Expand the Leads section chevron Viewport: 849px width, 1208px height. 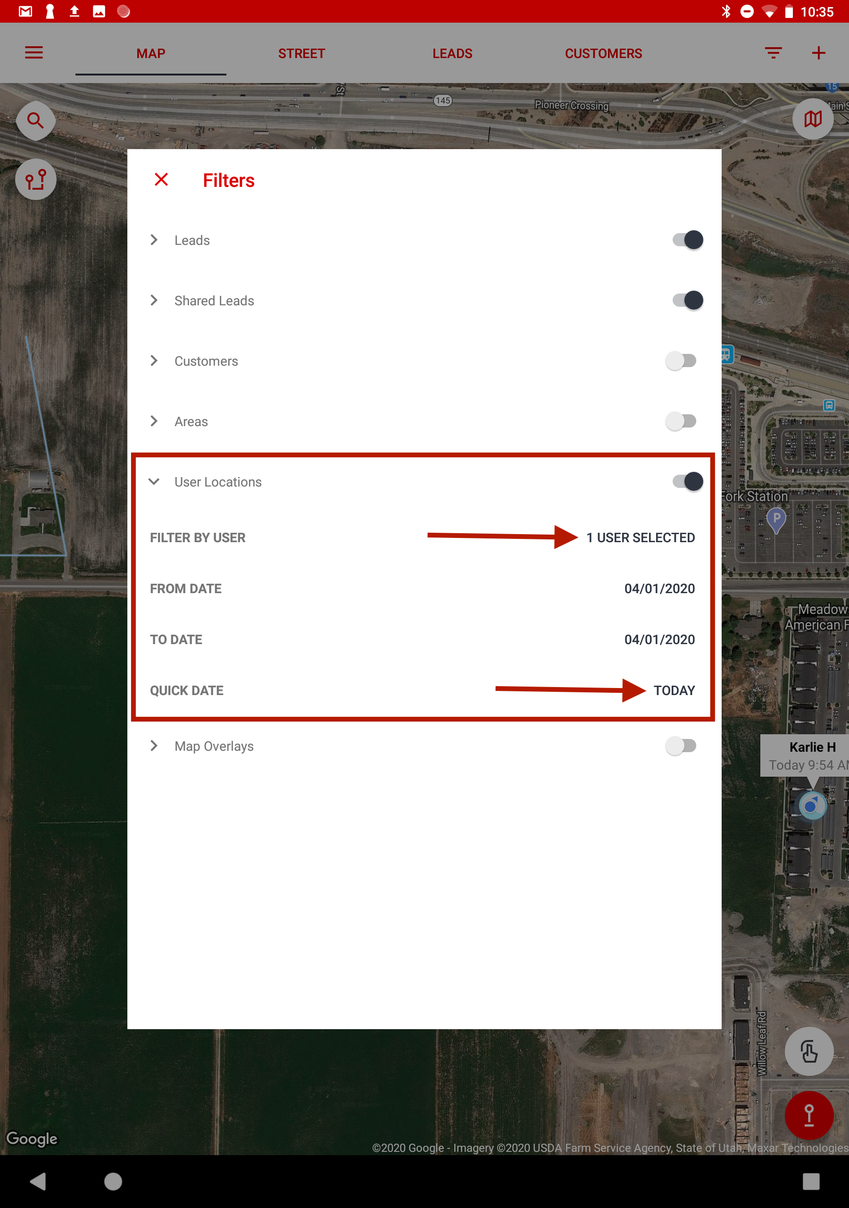(x=154, y=240)
